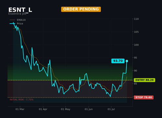Click the ORDER PENDING status badge

pos(81,9)
